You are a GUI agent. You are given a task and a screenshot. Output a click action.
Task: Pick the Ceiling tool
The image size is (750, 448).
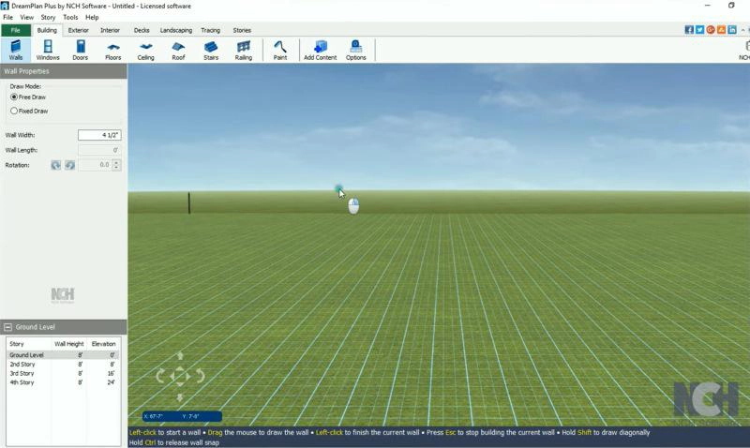point(145,50)
